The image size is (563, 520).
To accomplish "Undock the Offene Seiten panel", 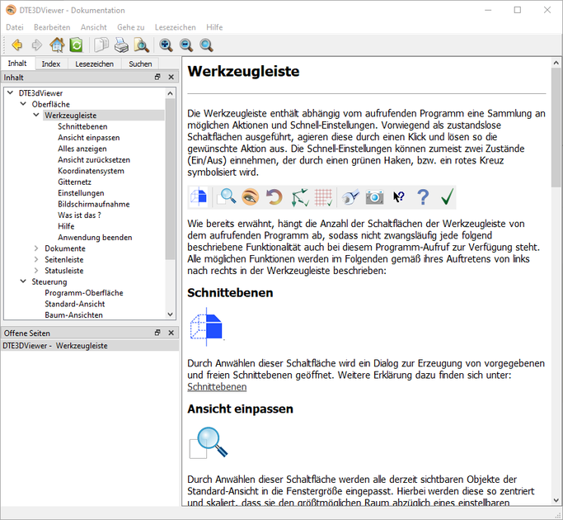I will [x=157, y=333].
